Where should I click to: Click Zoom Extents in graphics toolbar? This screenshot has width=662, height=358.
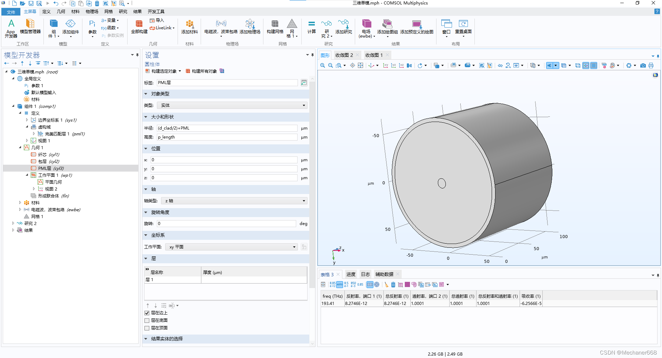coord(360,65)
